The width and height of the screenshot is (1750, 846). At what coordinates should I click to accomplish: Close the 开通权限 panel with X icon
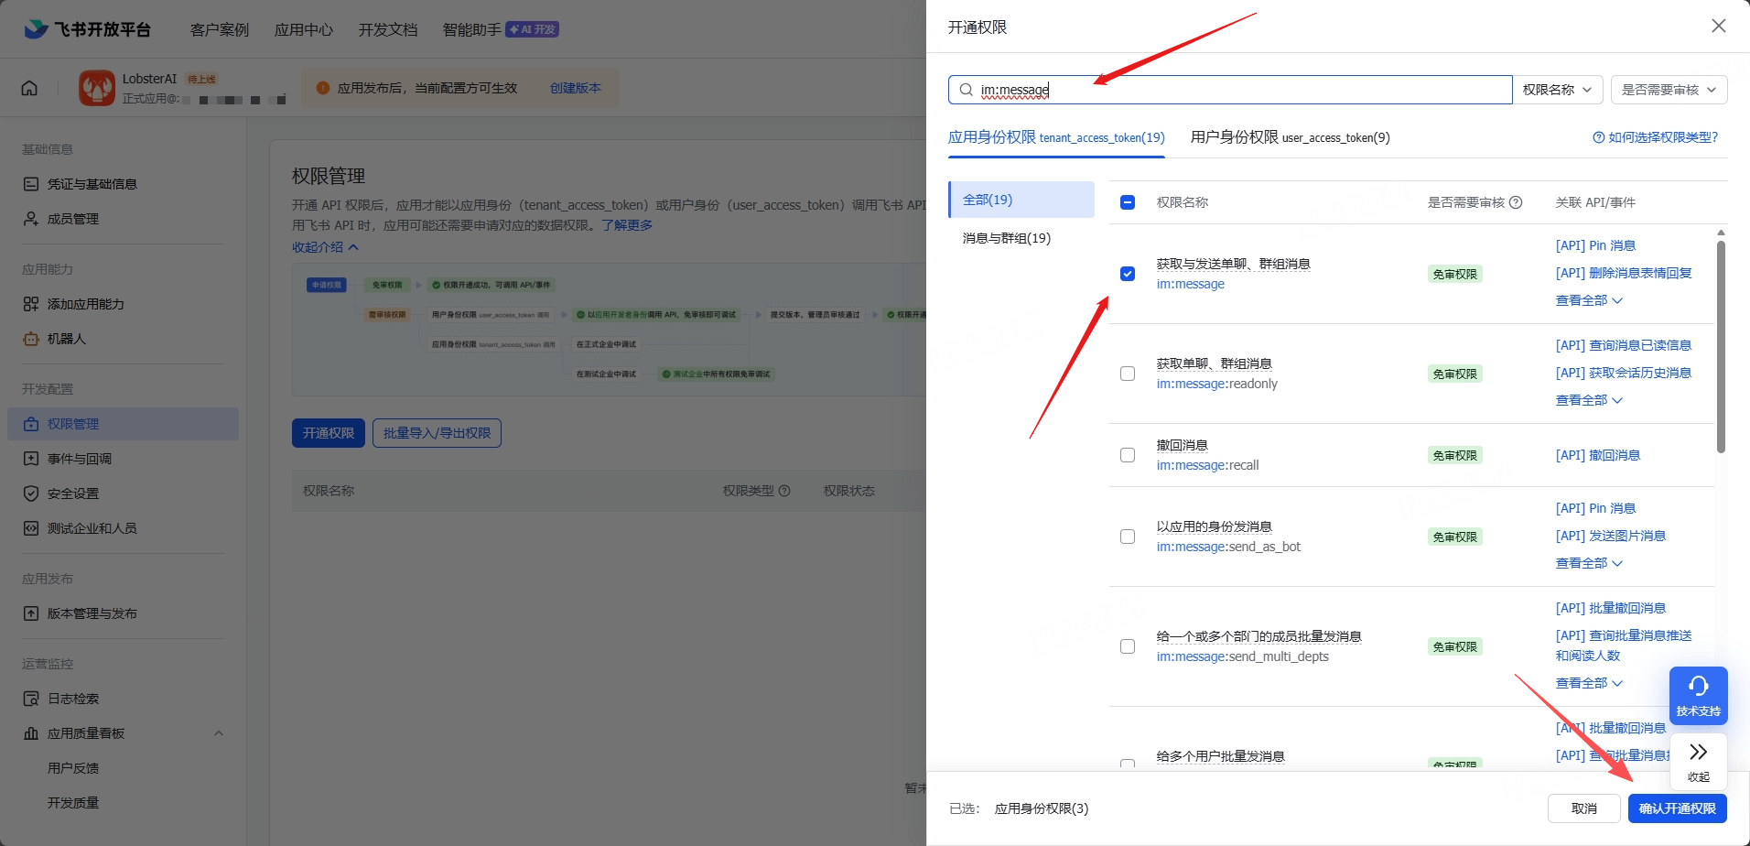(1718, 27)
